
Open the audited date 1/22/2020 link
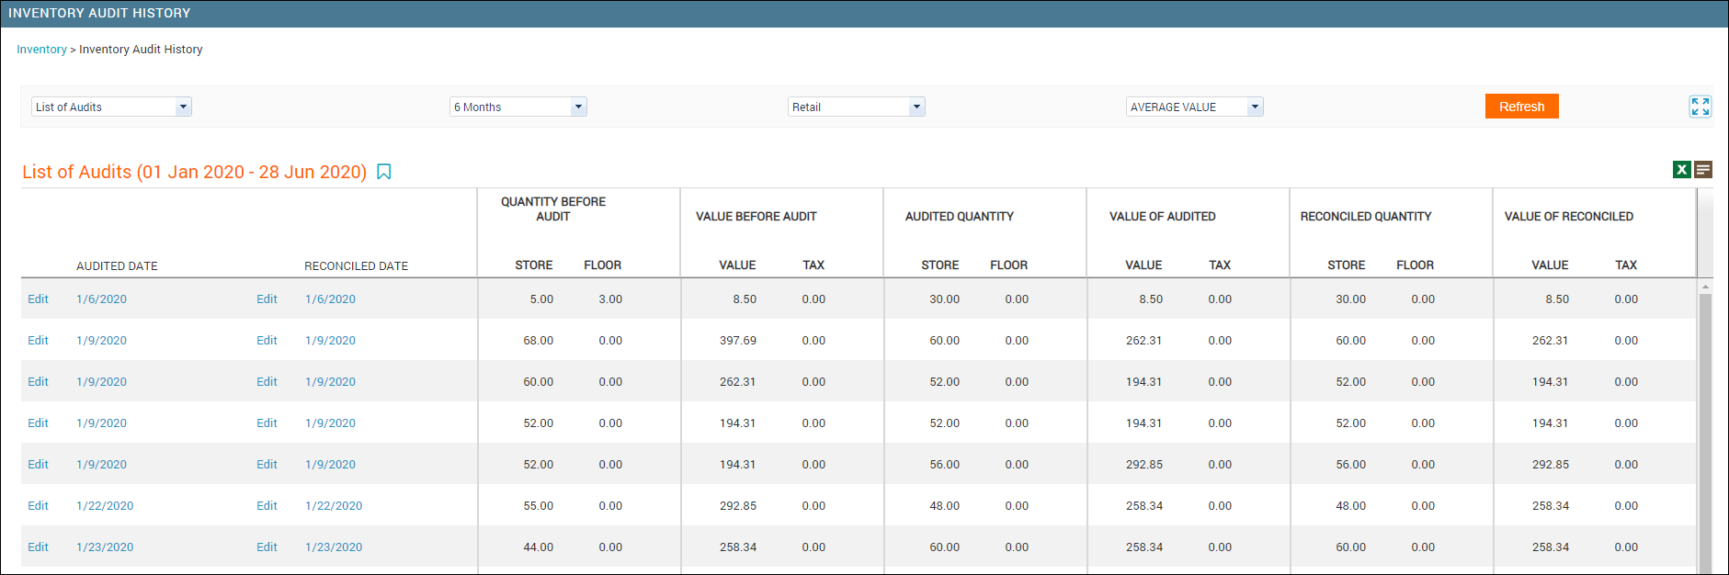point(105,505)
